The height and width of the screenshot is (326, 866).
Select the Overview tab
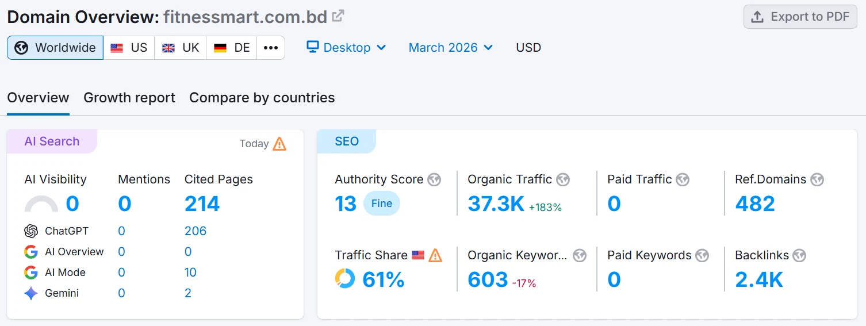[38, 98]
